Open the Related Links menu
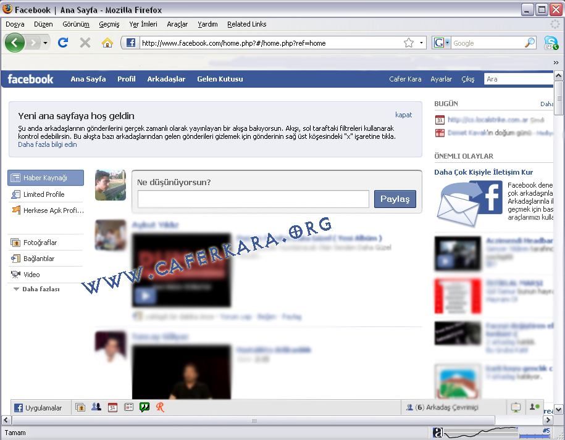 (247, 24)
